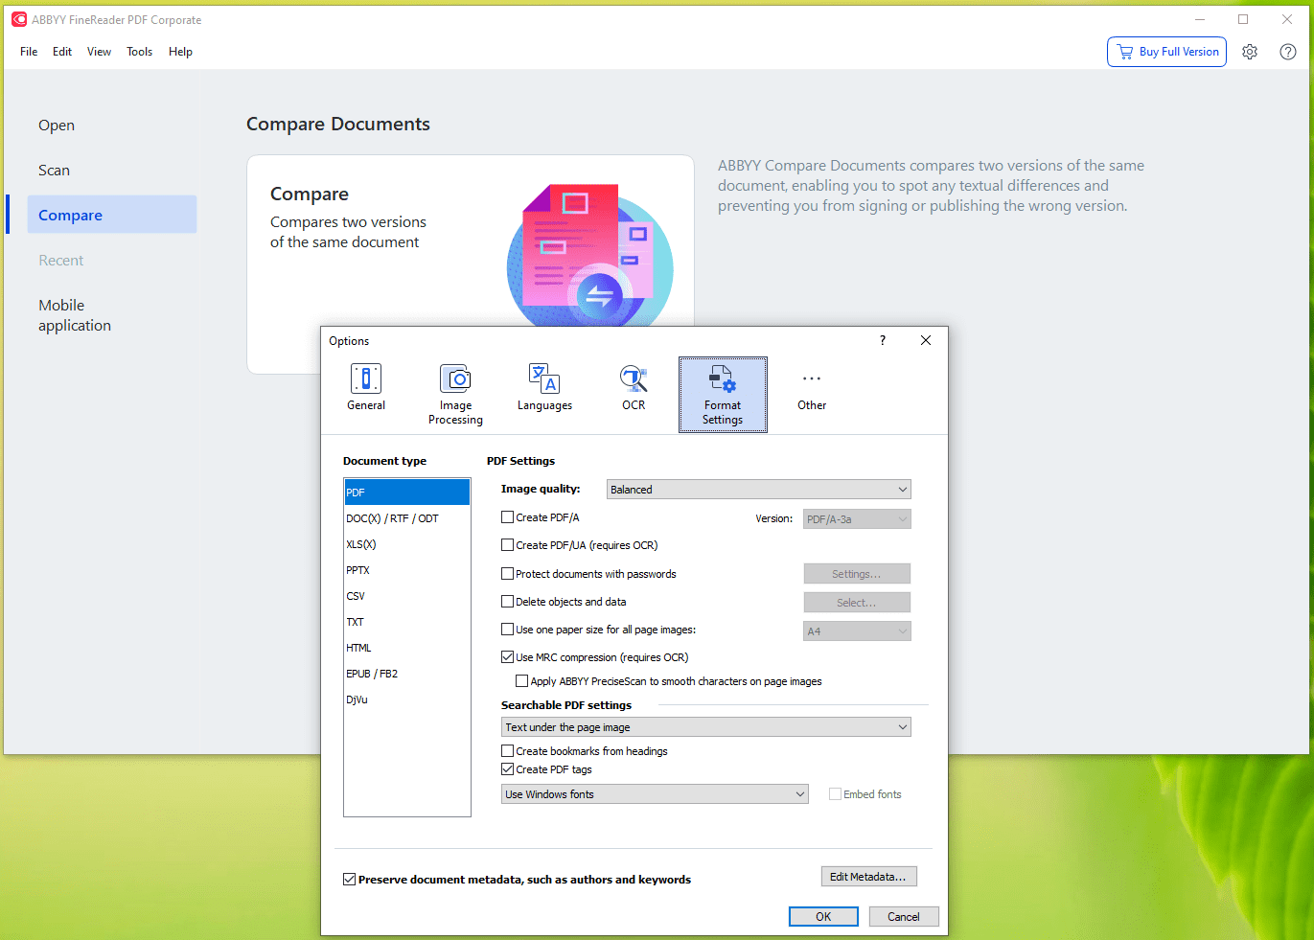Image resolution: width=1314 pixels, height=940 pixels.
Task: Toggle Preserve document metadata checkbox
Action: coord(350,880)
